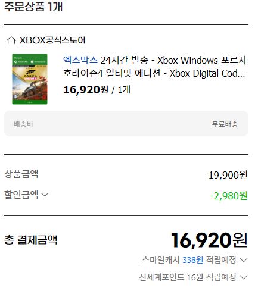Viewport: 258px width, 291px height.
Task: Click the 무료배송 shipping label
Action: (x=225, y=124)
